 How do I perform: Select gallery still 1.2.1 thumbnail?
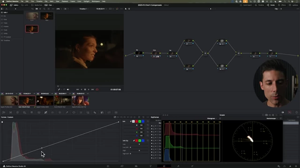click(x=47, y=16)
